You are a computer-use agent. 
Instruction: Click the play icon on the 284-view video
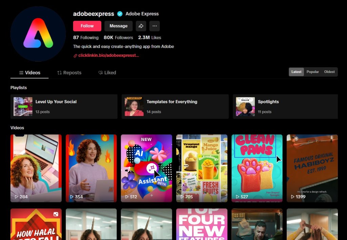(16, 197)
